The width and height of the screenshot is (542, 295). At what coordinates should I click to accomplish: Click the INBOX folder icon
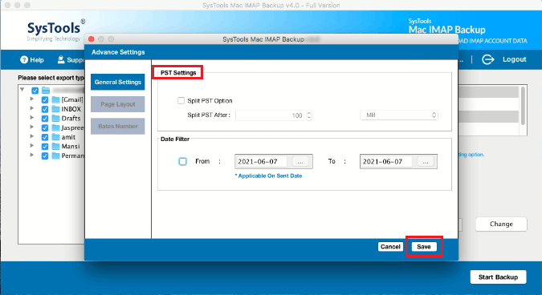pyautogui.click(x=55, y=109)
